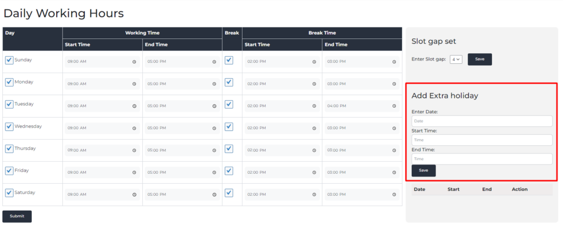
Task: Focus the holiday Start Time field
Action: pyautogui.click(x=482, y=140)
